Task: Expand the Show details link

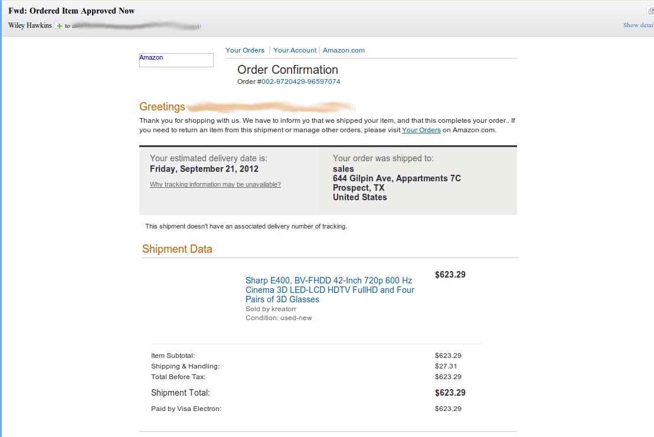Action: [638, 25]
